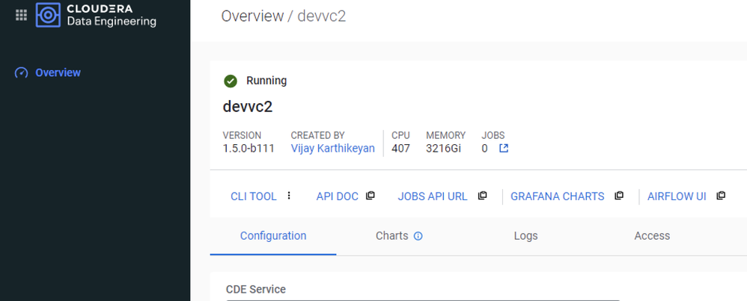The image size is (747, 301).
Task: Click the green Running status check icon
Action: click(x=231, y=81)
